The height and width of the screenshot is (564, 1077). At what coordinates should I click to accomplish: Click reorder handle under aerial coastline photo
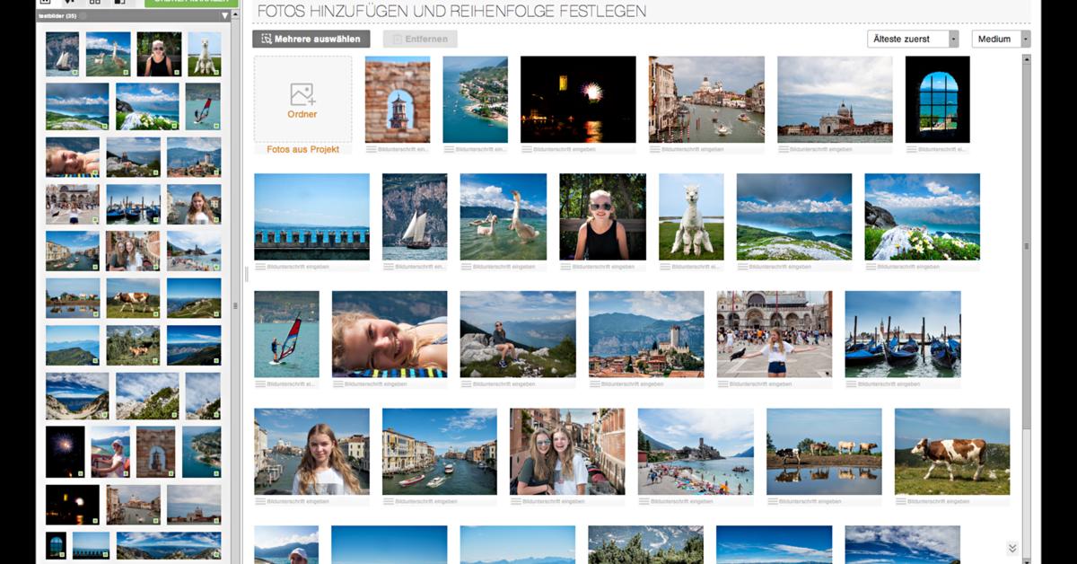(449, 149)
